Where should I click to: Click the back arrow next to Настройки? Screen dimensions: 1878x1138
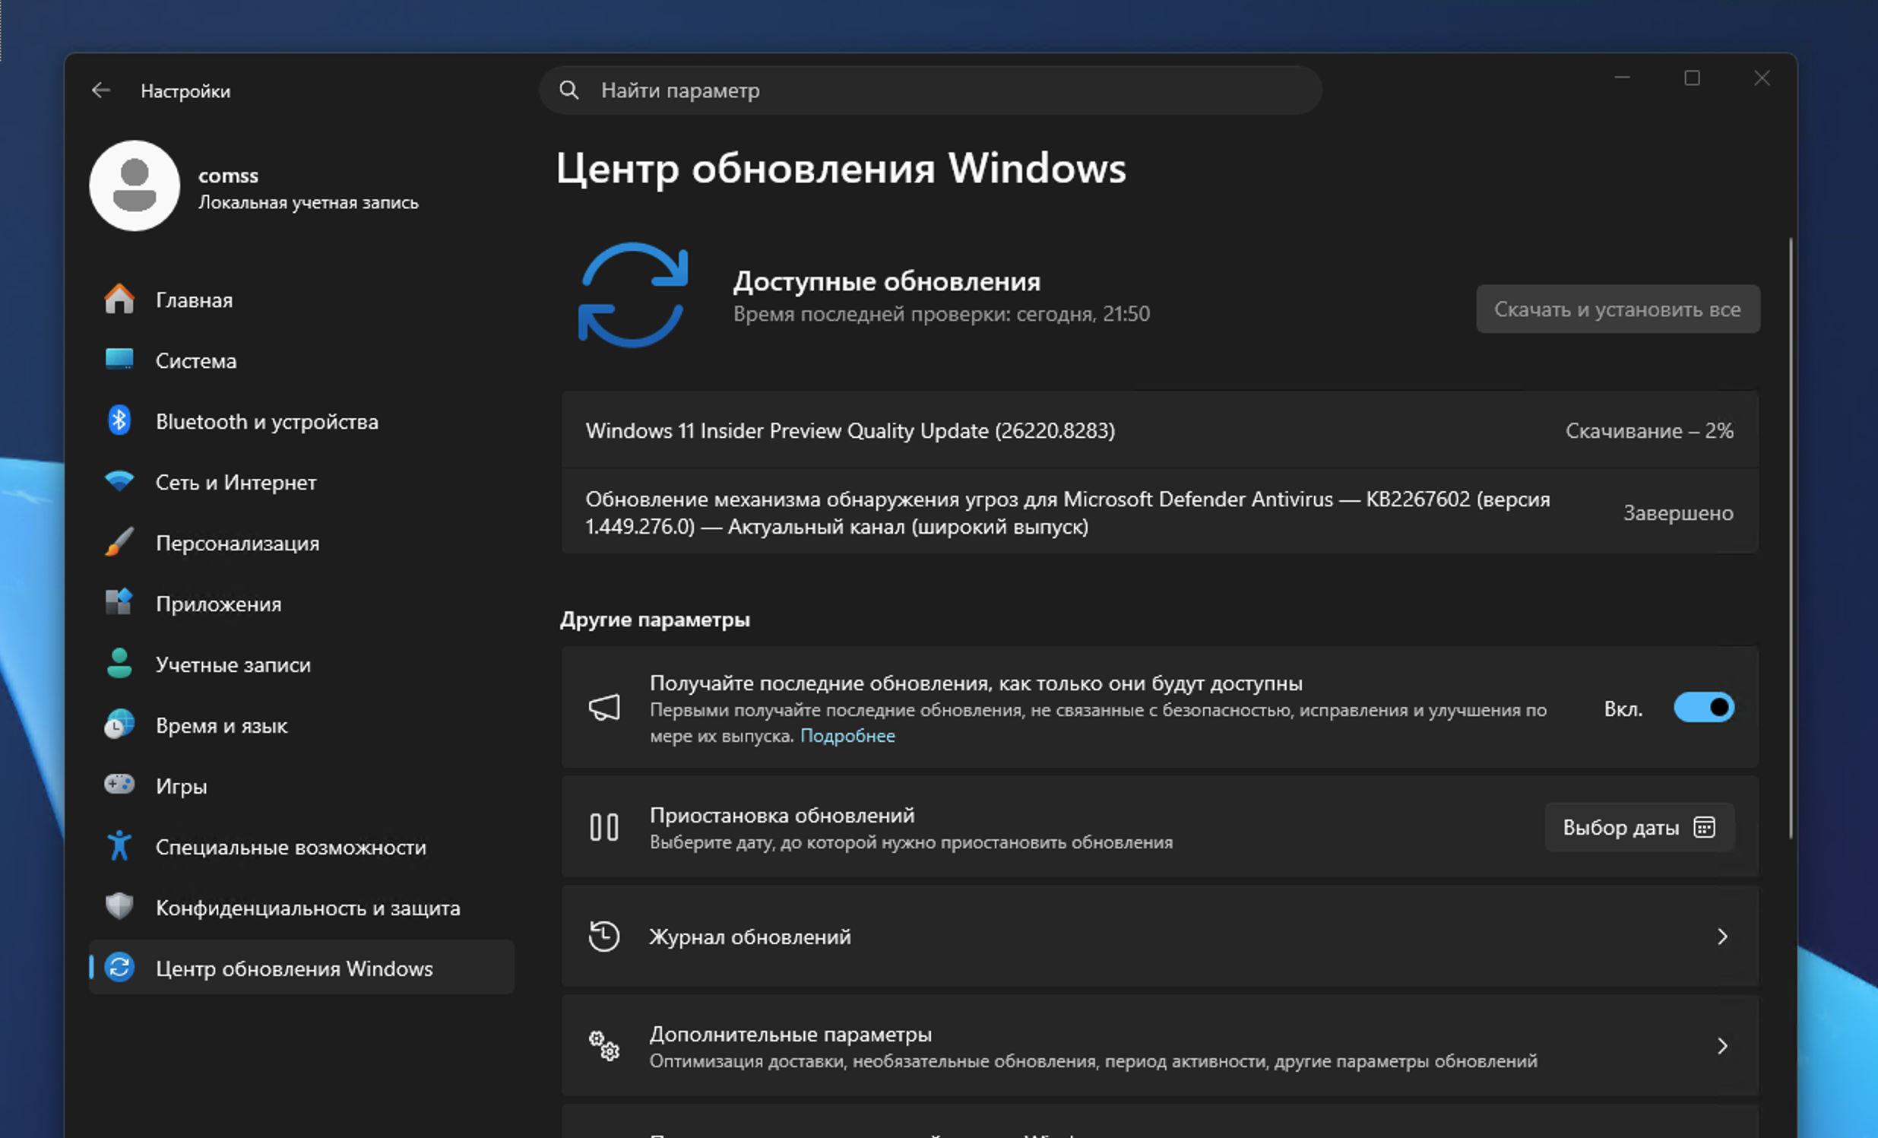click(x=100, y=90)
